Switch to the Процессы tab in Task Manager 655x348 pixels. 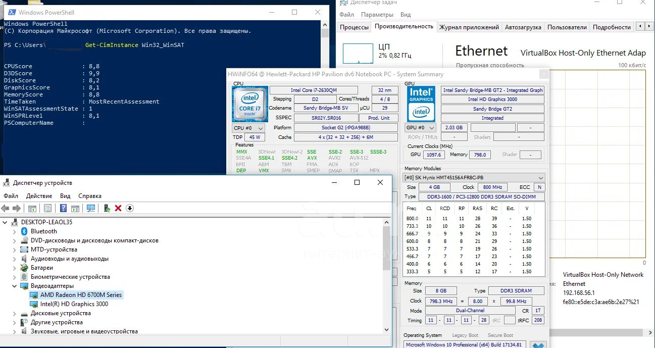354,27
